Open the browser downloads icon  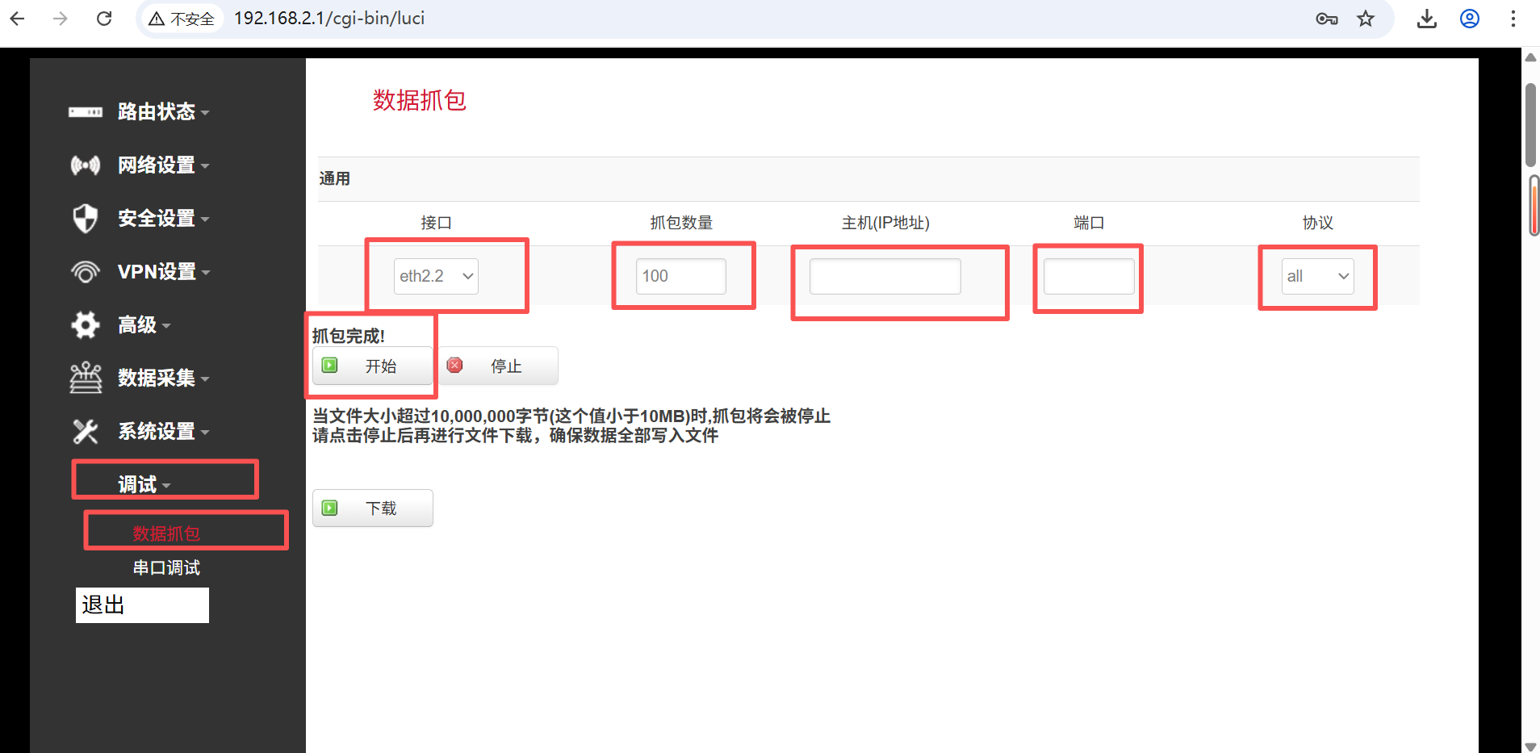[x=1426, y=18]
